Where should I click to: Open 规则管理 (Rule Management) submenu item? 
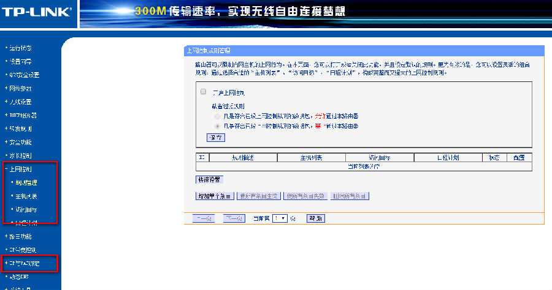[x=26, y=182]
